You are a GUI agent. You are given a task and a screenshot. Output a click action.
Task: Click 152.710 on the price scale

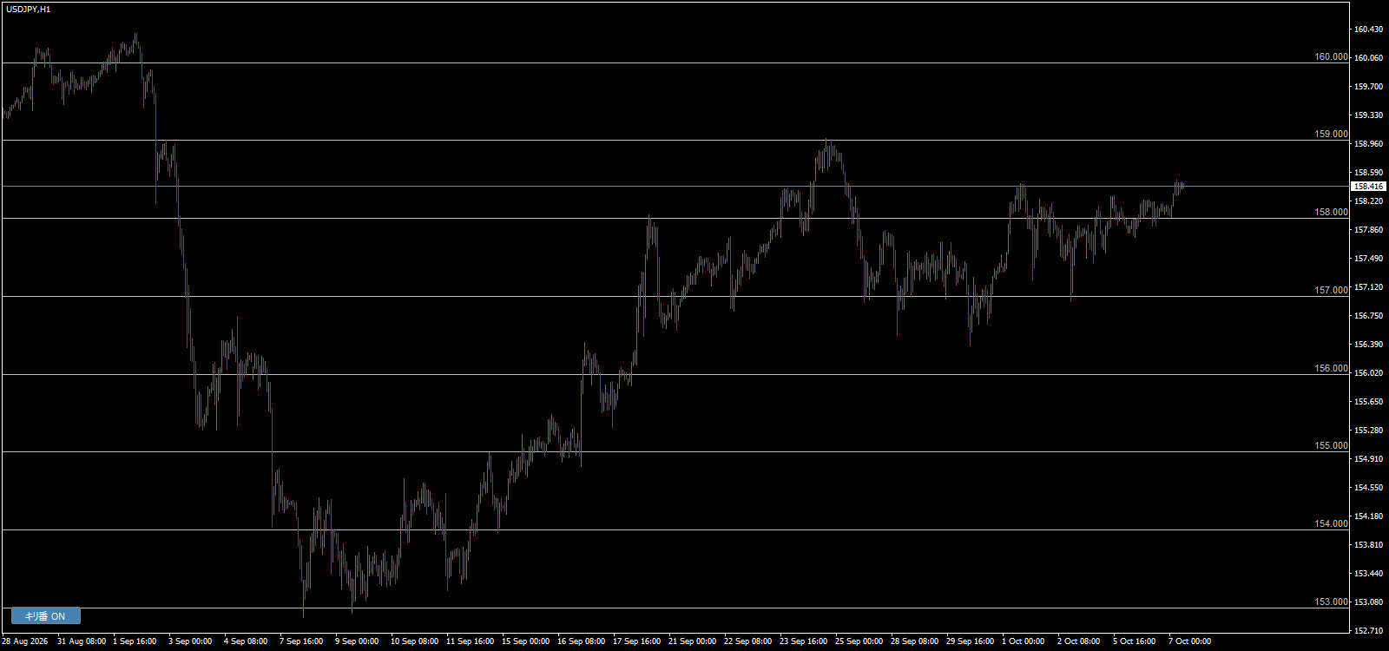1369,631
